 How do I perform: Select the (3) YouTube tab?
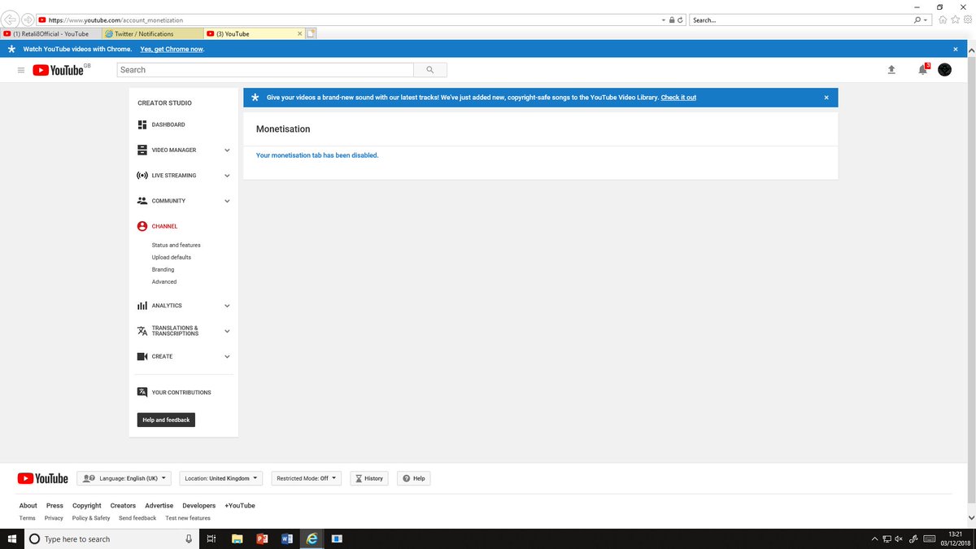click(254, 34)
